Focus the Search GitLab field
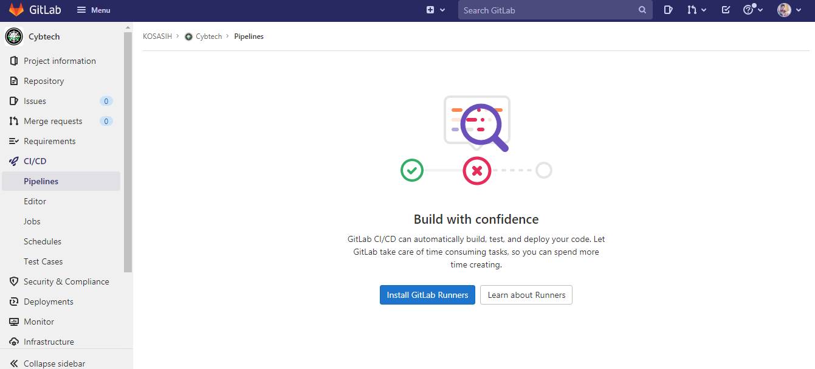 pyautogui.click(x=555, y=10)
